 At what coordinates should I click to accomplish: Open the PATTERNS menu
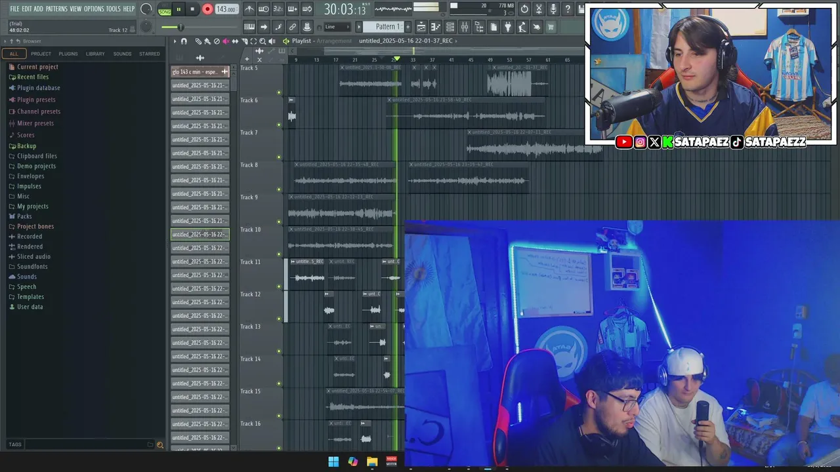[56, 9]
